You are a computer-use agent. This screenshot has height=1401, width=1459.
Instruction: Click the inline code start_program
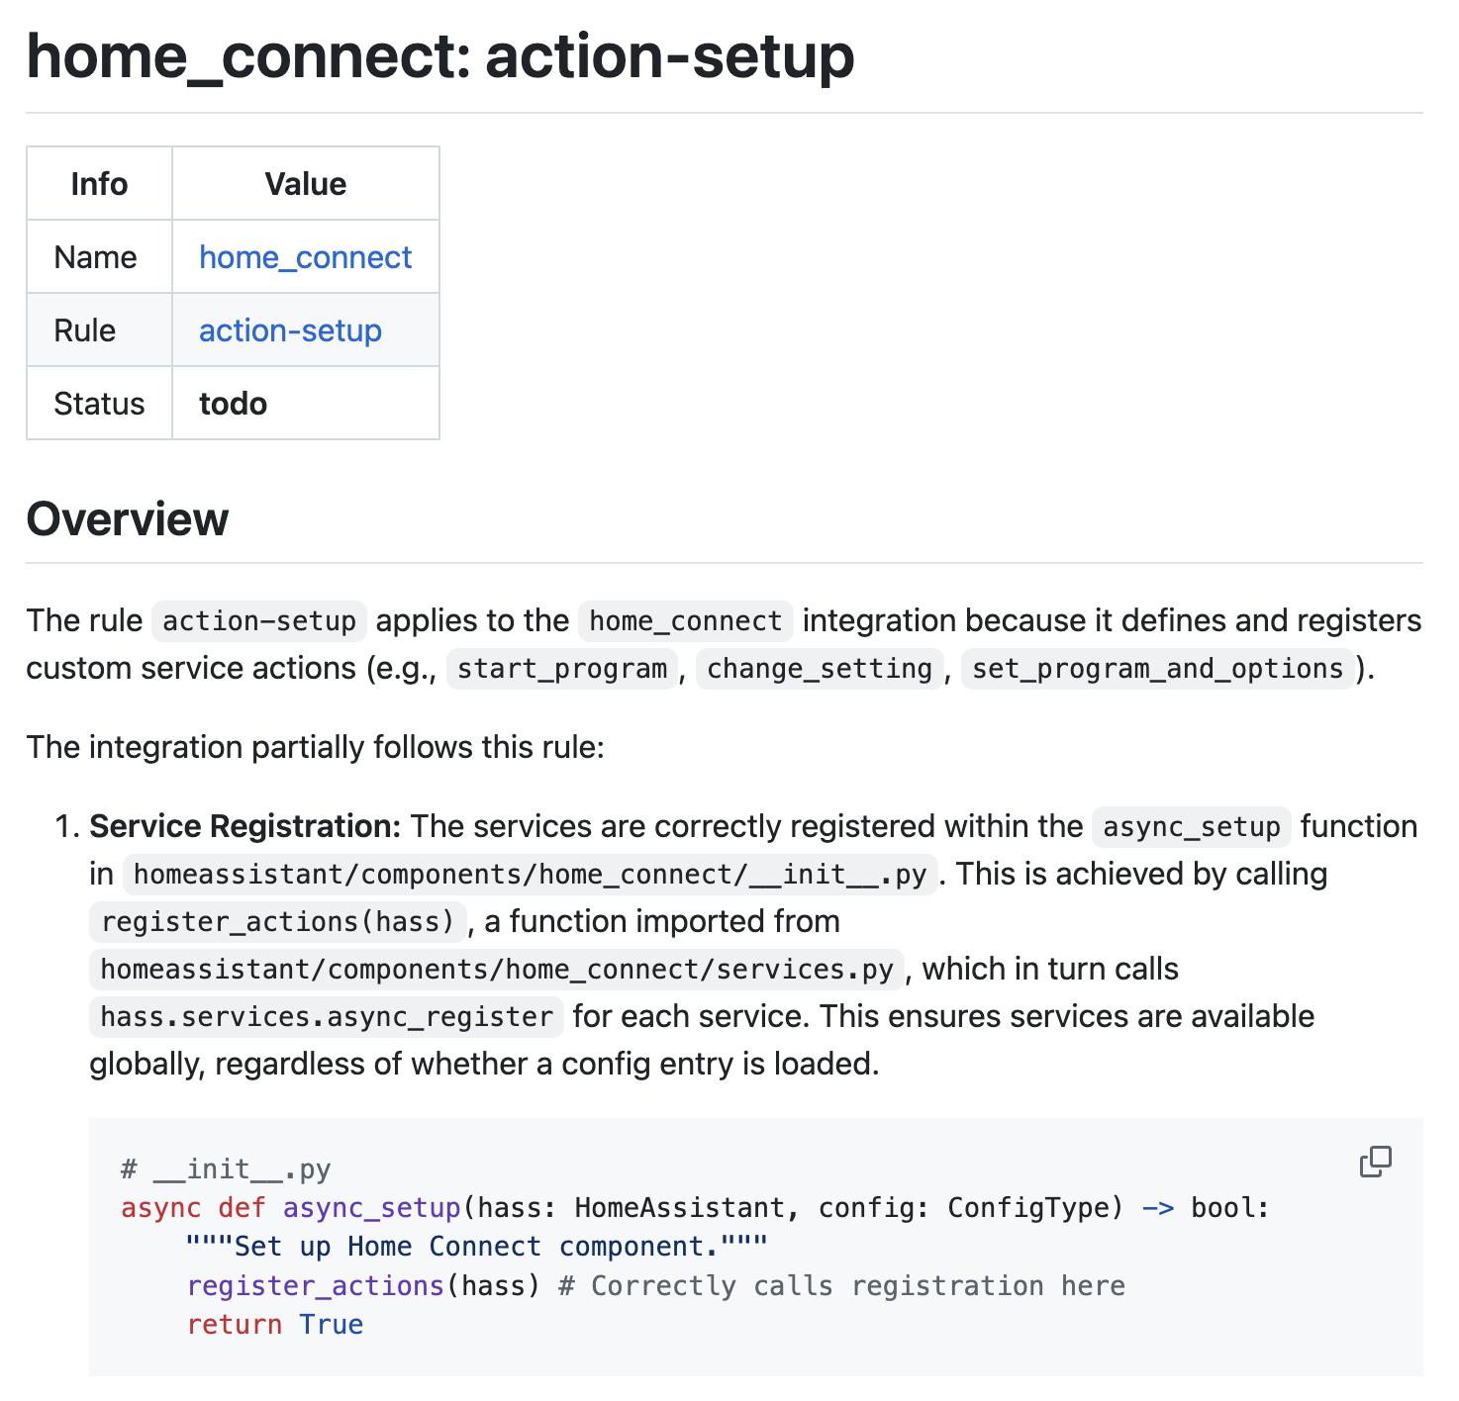point(561,669)
